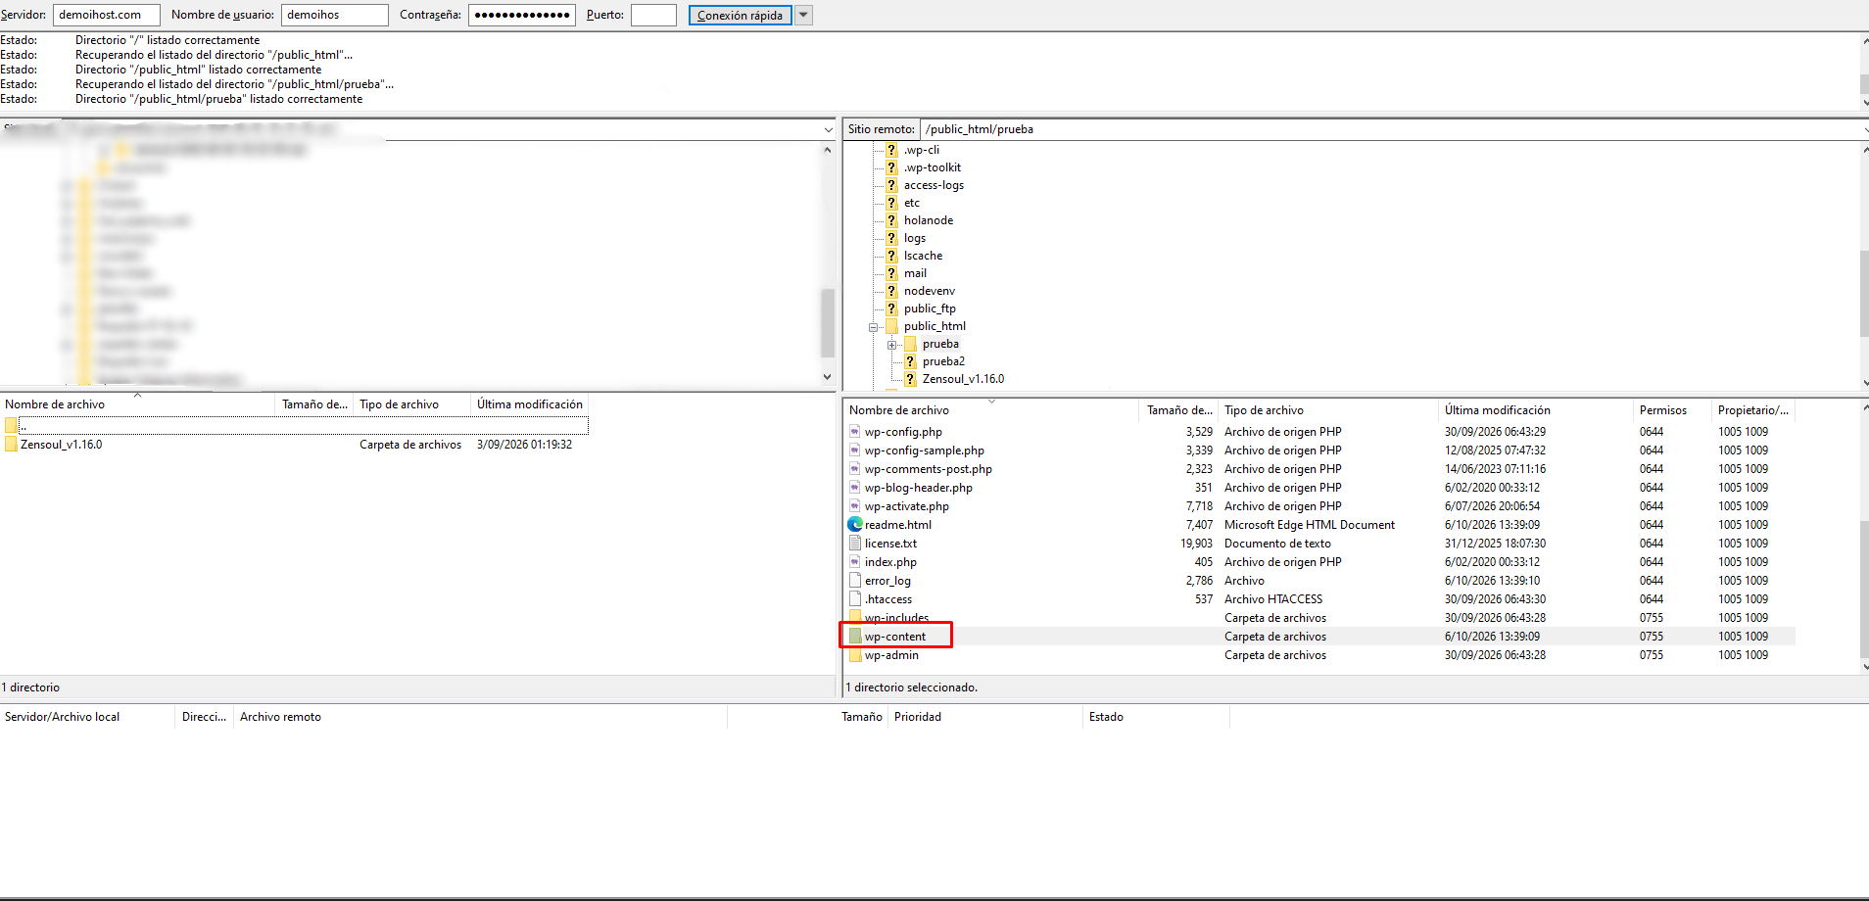Collapse the public_html tree node

point(873,327)
